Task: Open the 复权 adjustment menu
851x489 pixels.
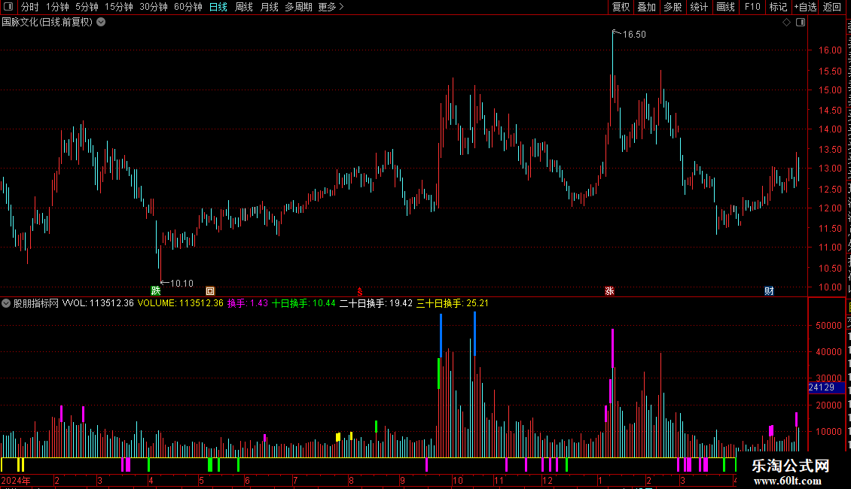Action: tap(621, 7)
